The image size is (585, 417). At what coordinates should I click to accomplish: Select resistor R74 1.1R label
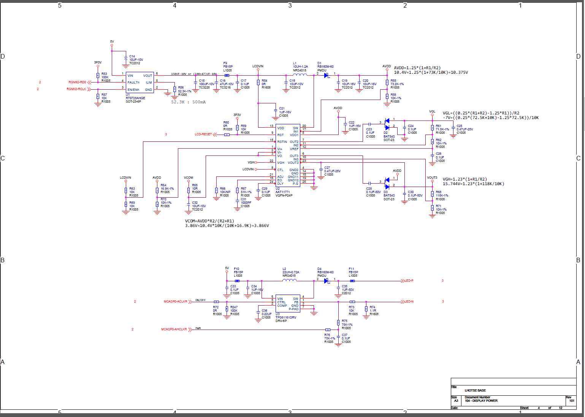[x=374, y=311]
